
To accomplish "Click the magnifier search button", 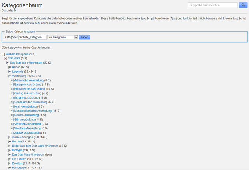I will click(x=243, y=5).
